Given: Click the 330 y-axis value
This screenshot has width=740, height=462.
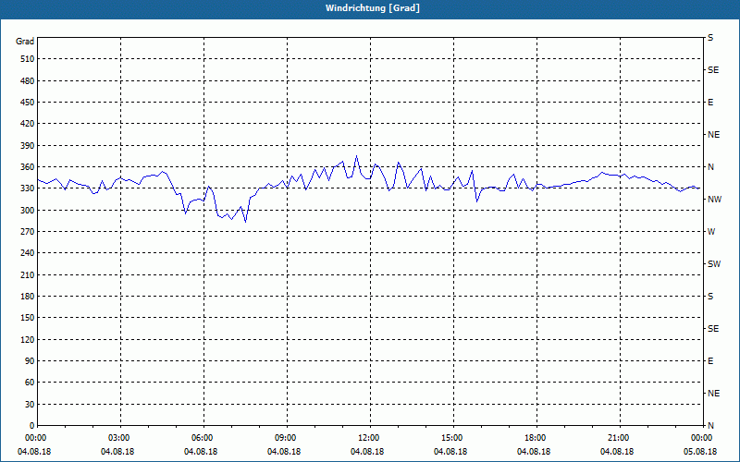Looking at the screenshot, I should [27, 188].
